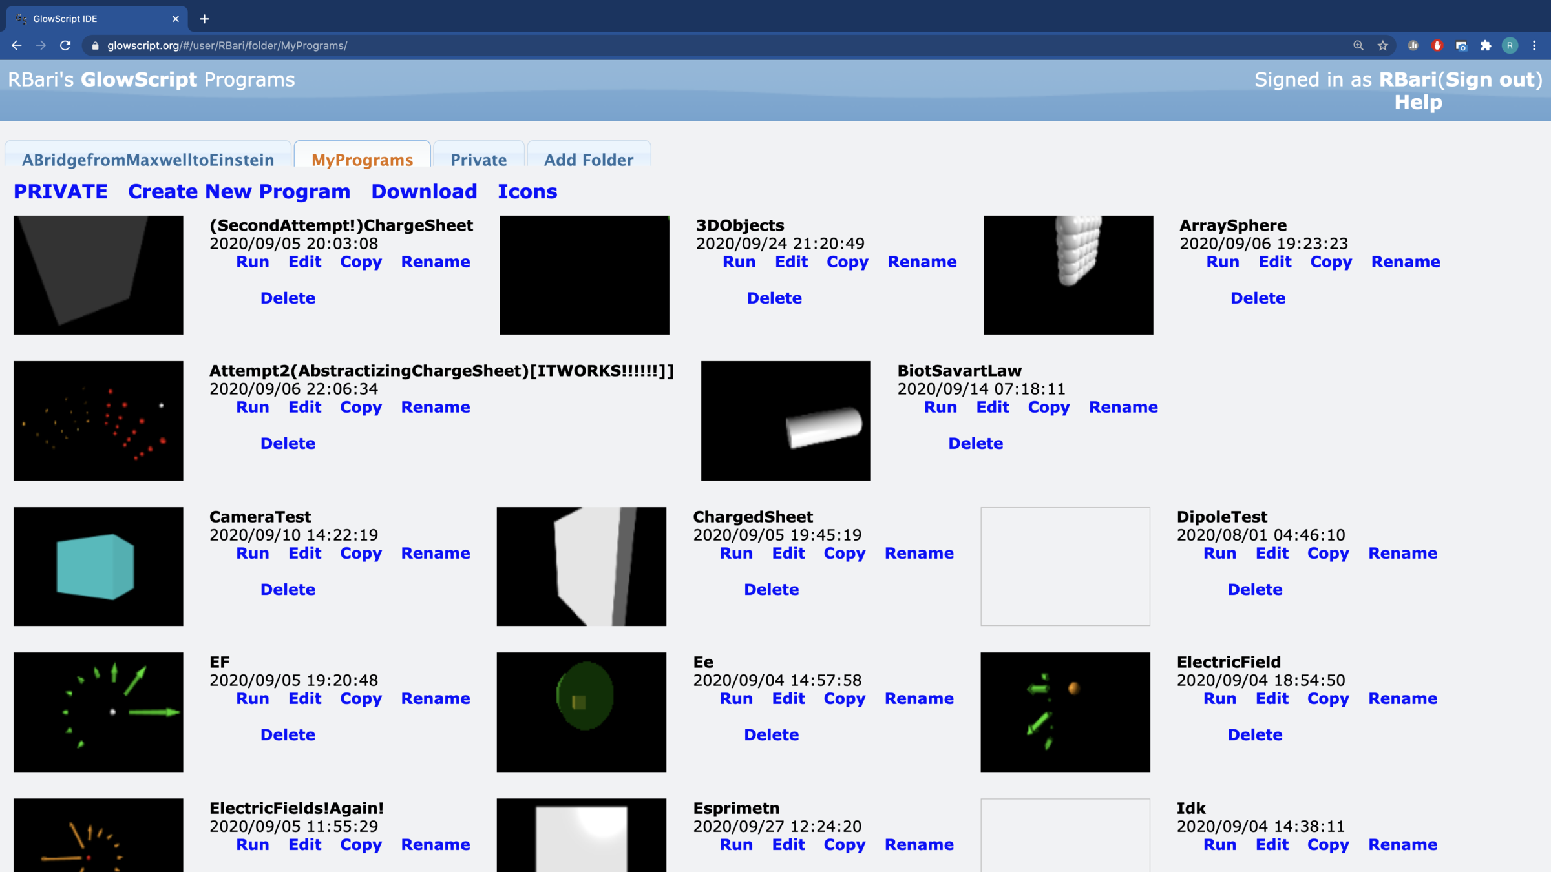Run the BiotSavartLaw program
1551x872 pixels.
(x=940, y=407)
